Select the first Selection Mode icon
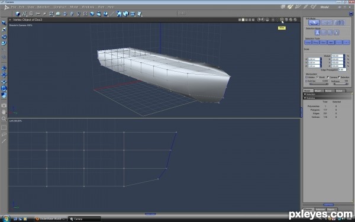The image size is (355, 222). coord(317,33)
